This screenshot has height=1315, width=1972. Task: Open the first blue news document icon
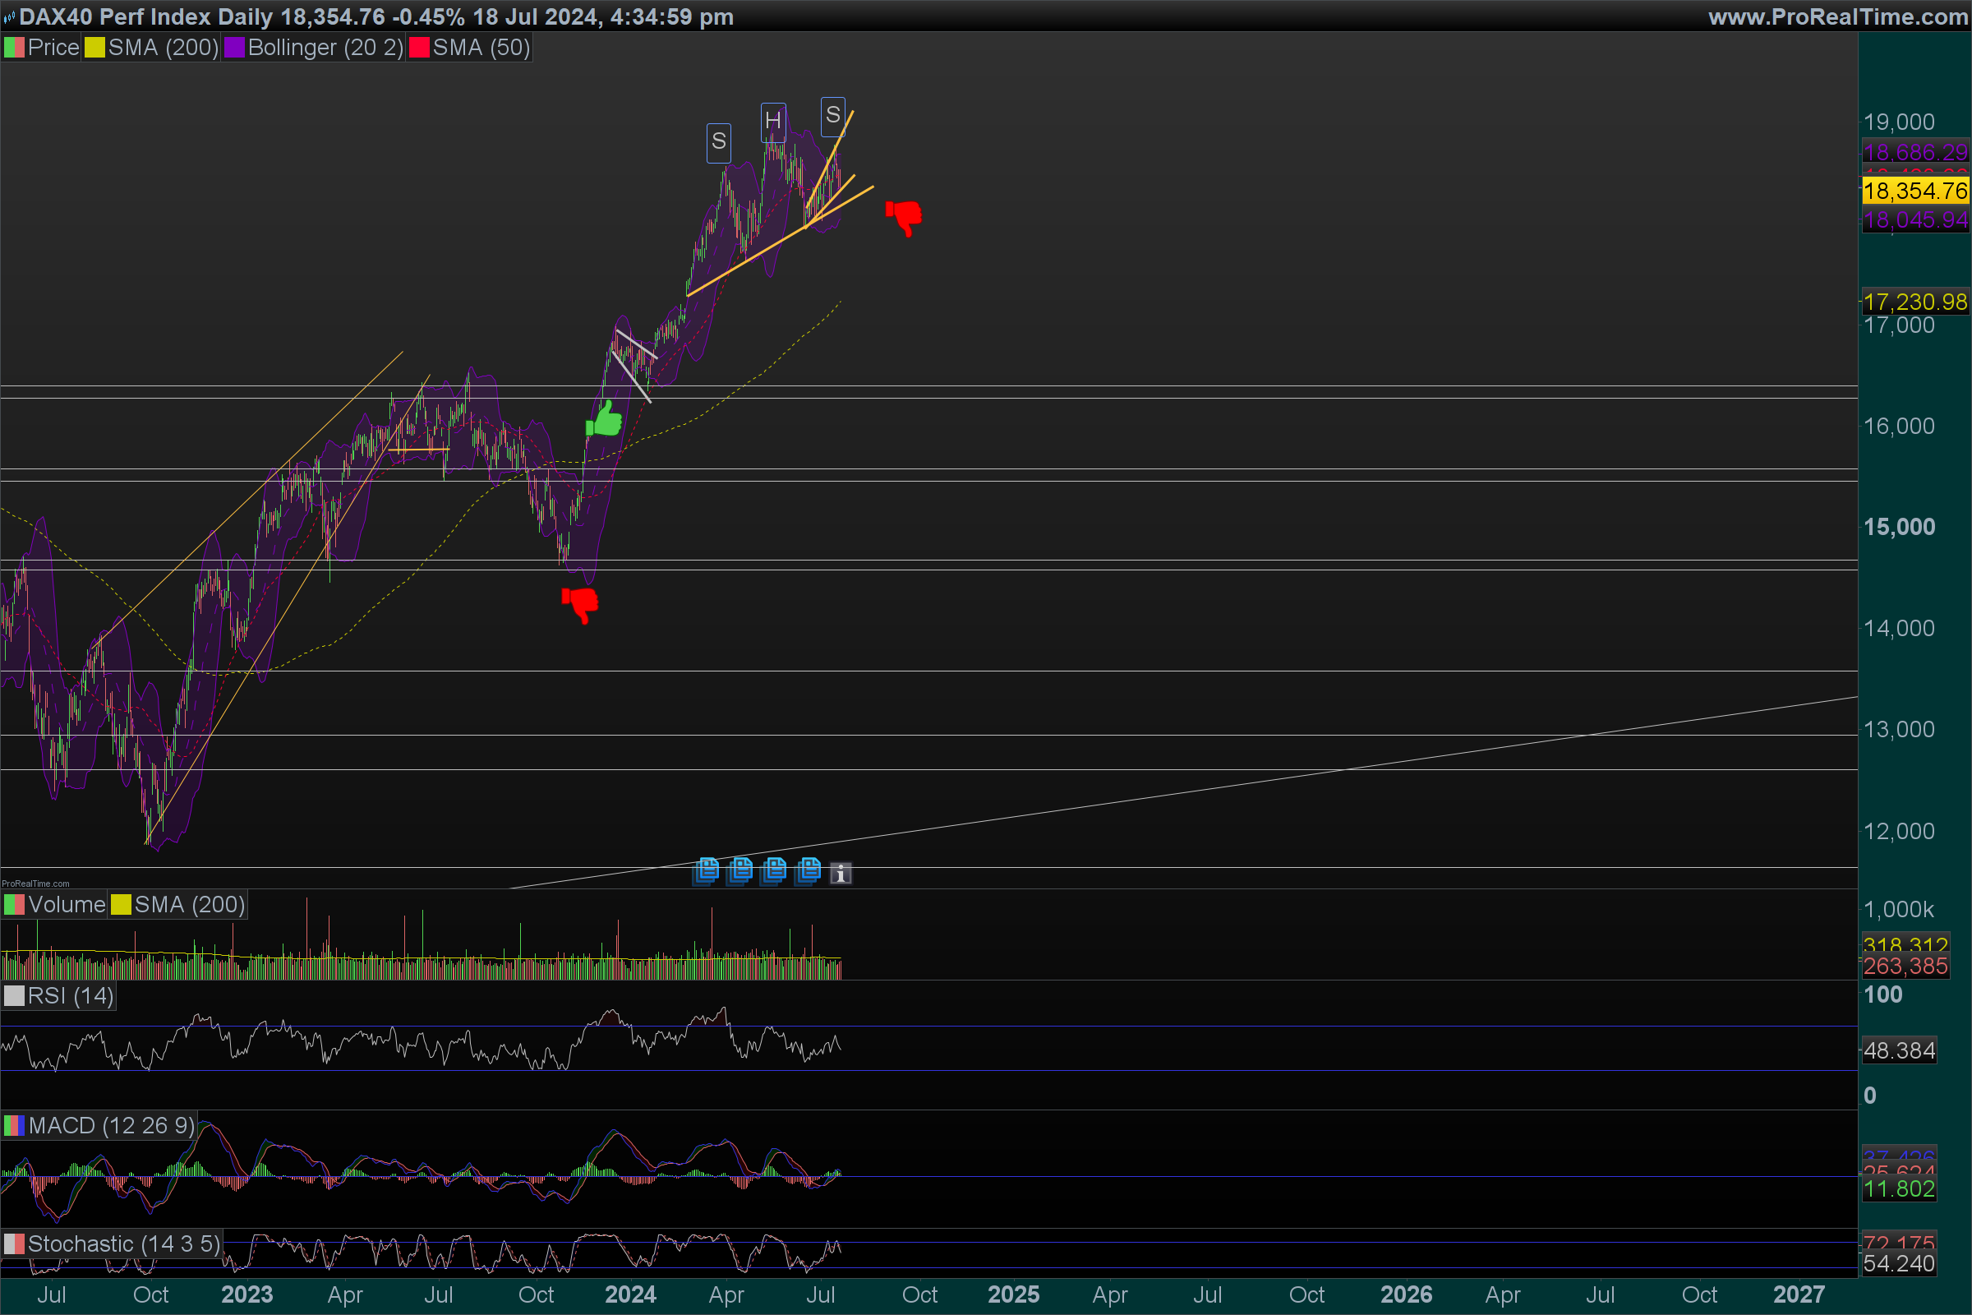(707, 870)
